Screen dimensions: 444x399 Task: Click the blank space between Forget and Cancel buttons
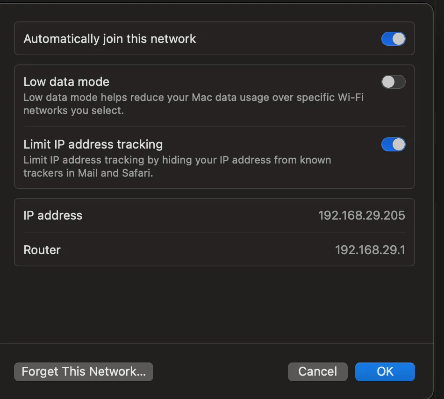click(220, 372)
